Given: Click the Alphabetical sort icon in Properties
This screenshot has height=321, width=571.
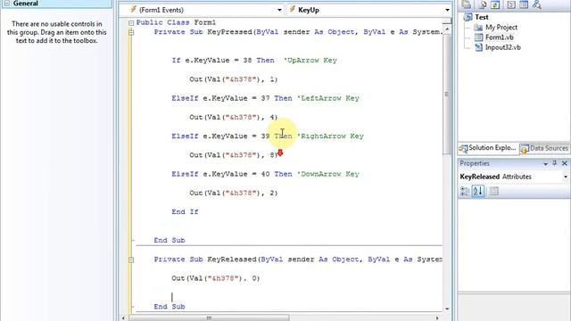Looking at the screenshot, I should (x=478, y=191).
